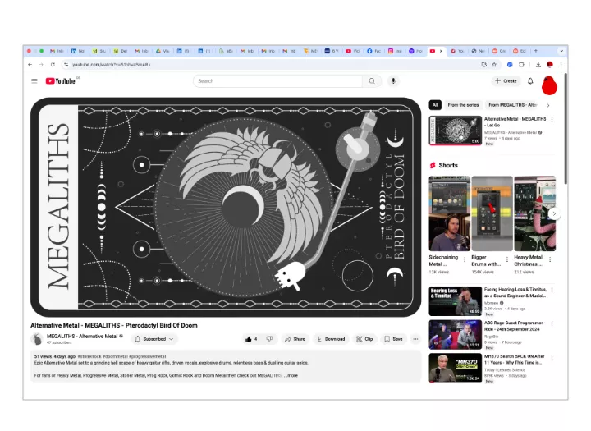This screenshot has width=591, height=431.
Task: Open Hearing Loss & Tinnitus thumbnail
Action: [456, 301]
